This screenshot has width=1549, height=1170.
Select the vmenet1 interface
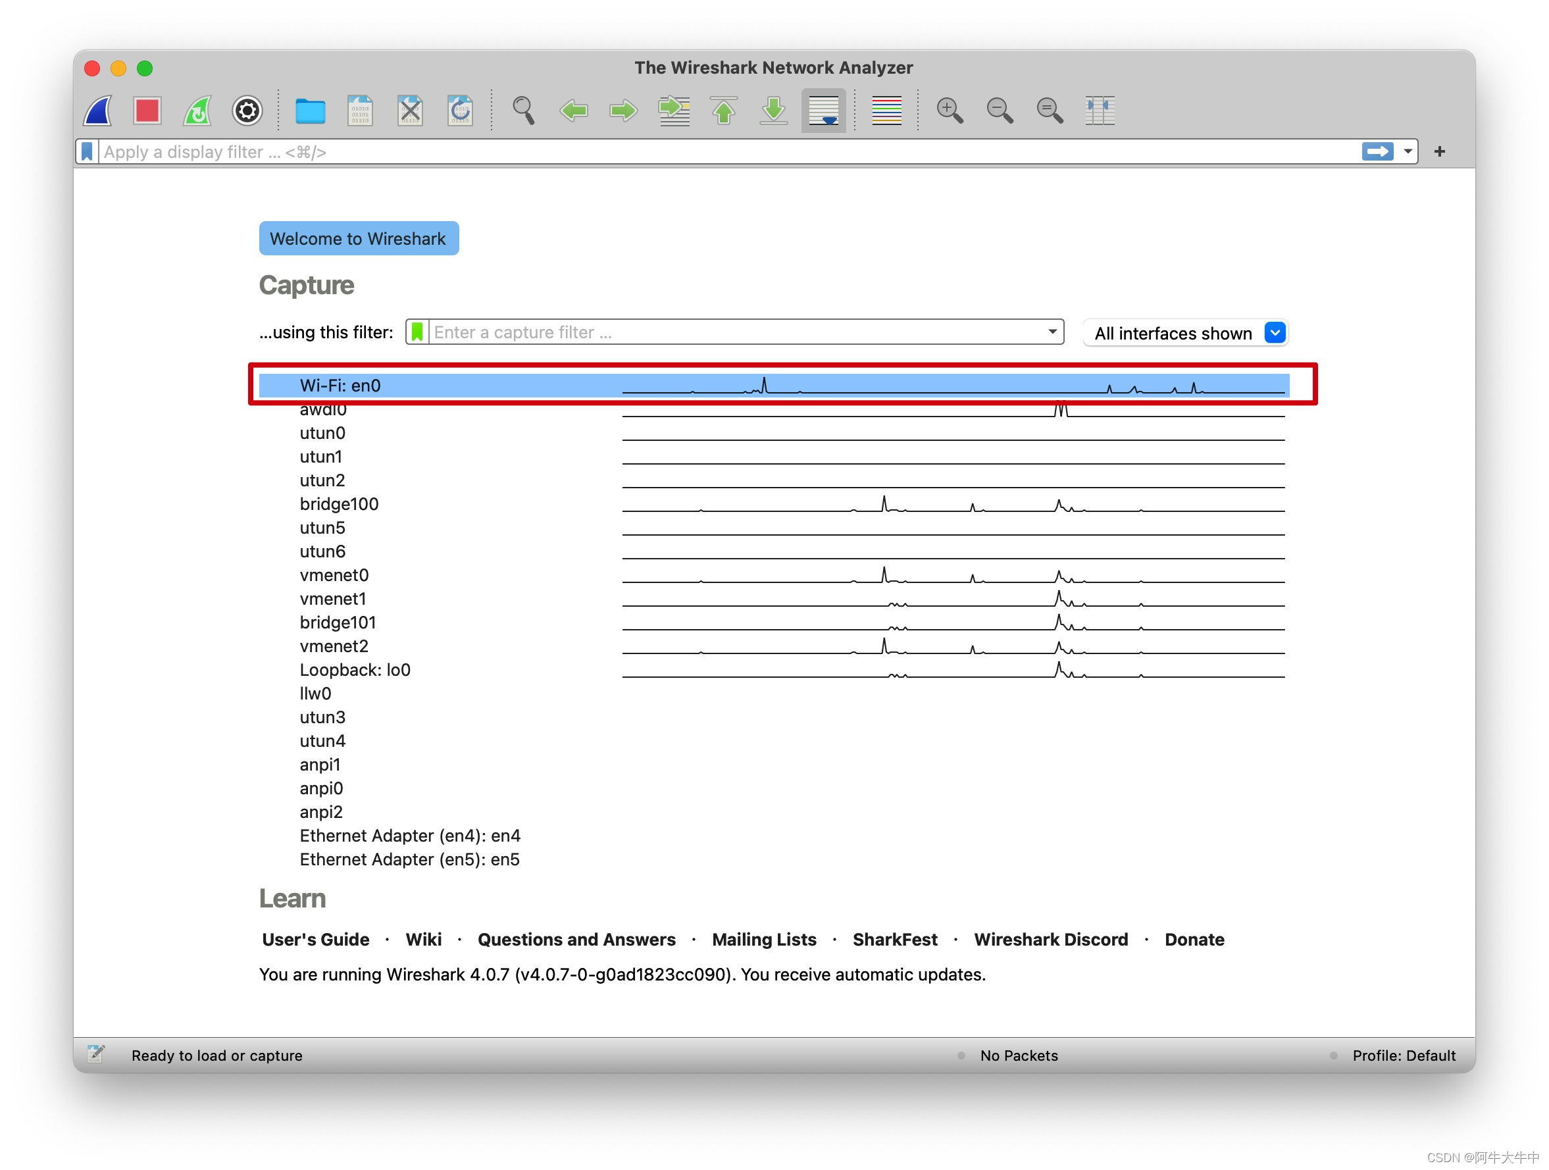click(x=774, y=599)
